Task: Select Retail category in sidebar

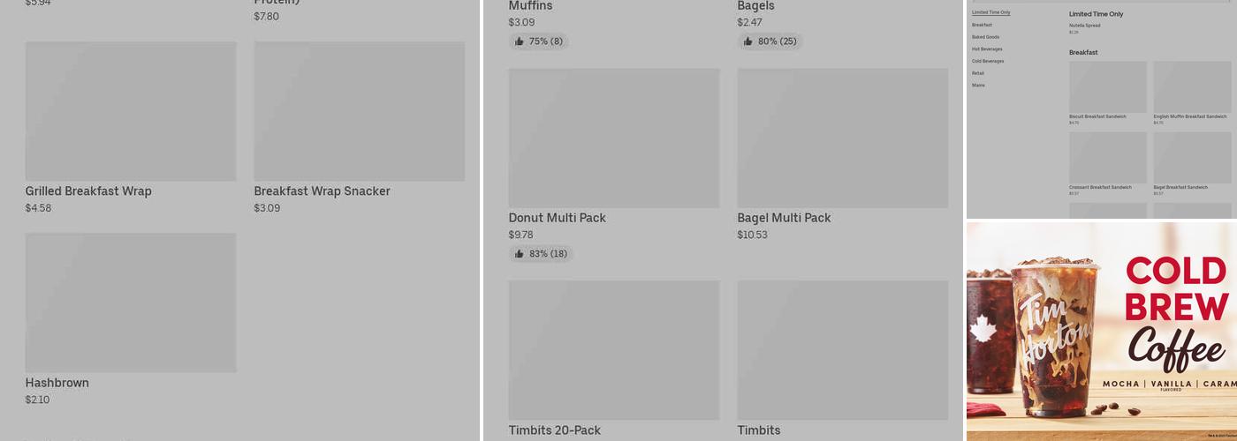Action: 978,73
